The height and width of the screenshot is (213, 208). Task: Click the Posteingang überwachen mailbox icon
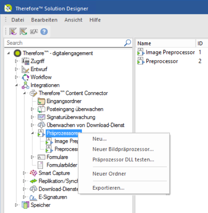41,109
